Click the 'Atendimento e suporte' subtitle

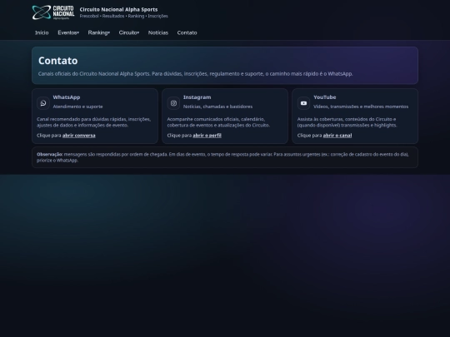coord(77,107)
